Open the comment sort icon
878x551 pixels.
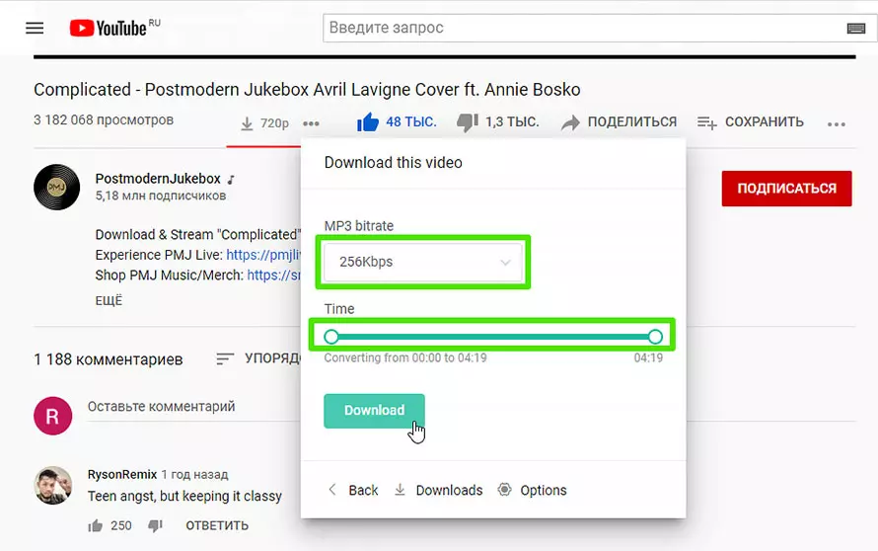[225, 358]
